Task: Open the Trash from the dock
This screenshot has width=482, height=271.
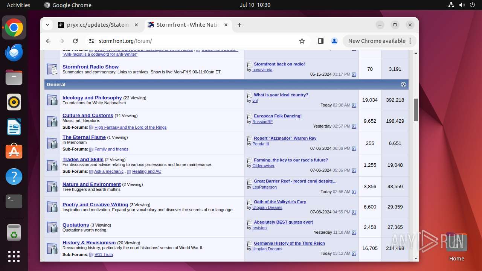Action: (x=14, y=232)
